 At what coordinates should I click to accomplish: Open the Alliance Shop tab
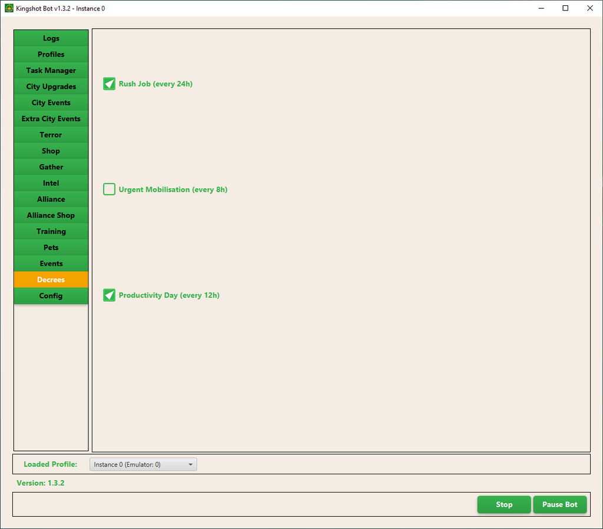pos(51,215)
